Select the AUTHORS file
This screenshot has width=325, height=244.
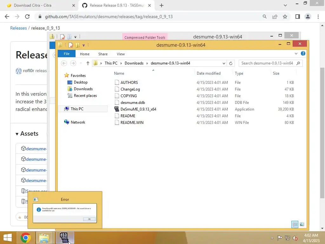[129, 82]
